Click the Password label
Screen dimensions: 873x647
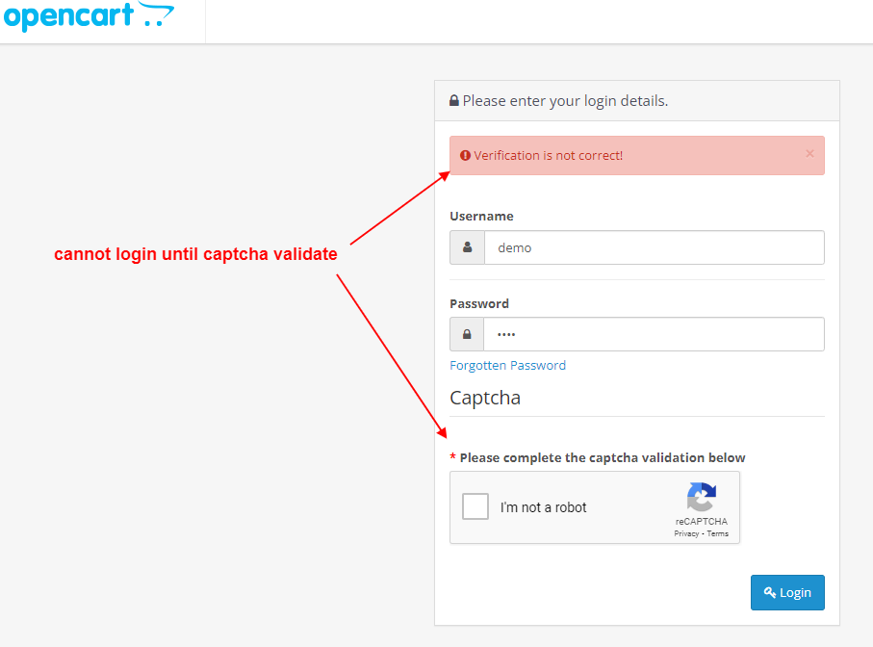tap(479, 303)
